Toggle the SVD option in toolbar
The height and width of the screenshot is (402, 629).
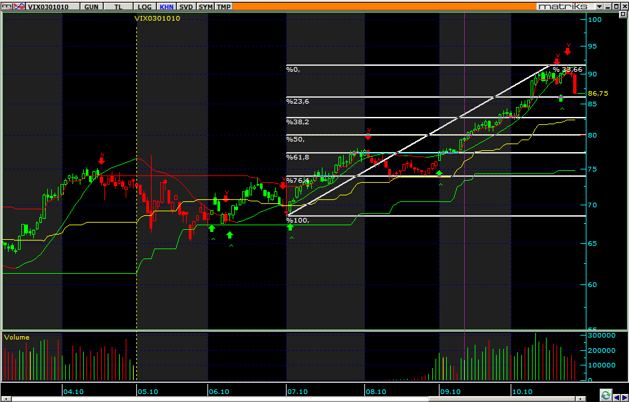tap(187, 6)
